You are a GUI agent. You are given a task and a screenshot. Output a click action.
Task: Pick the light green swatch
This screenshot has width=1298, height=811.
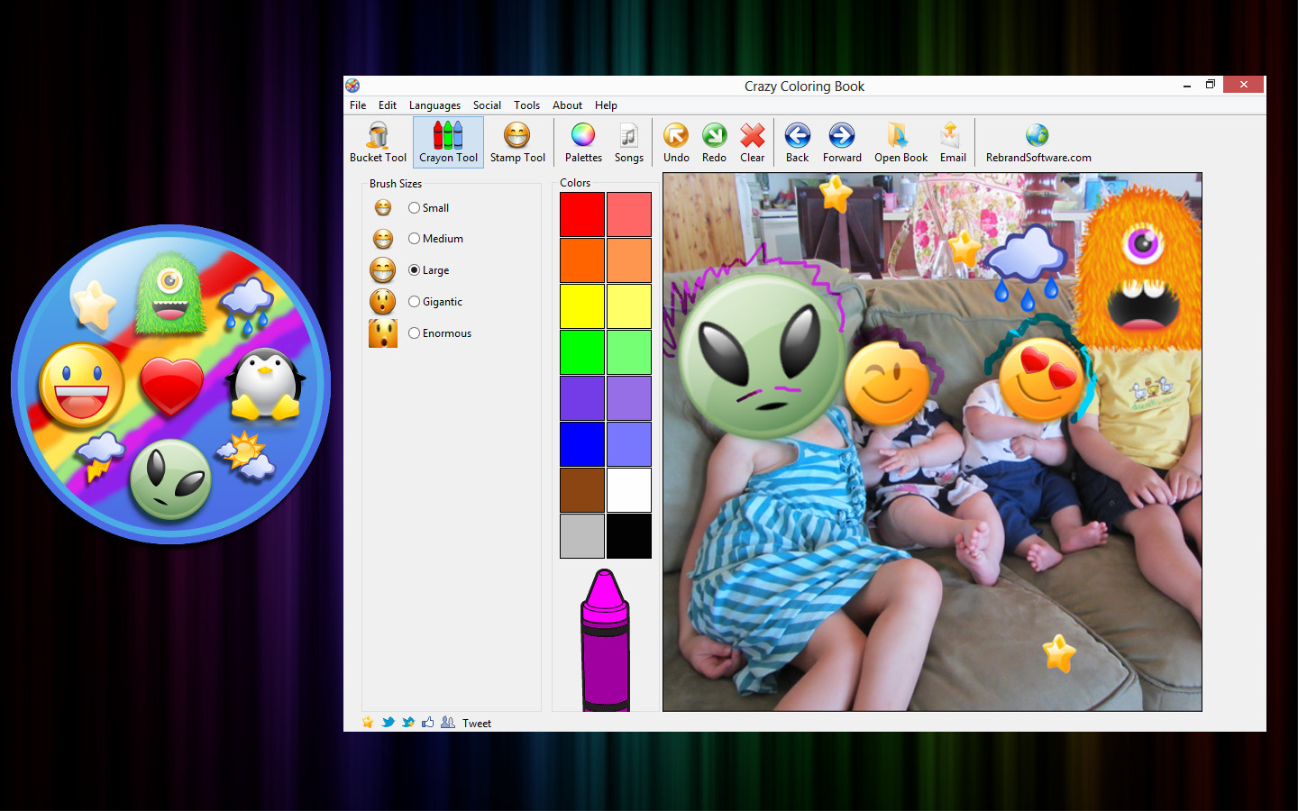[629, 352]
